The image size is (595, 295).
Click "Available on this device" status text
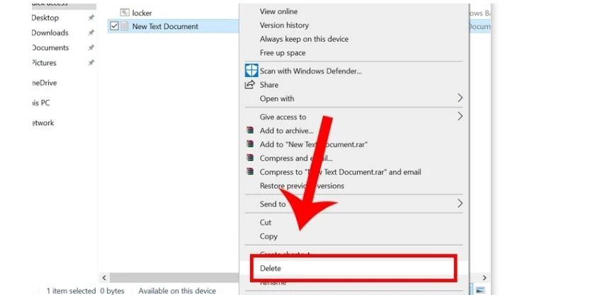tap(177, 291)
